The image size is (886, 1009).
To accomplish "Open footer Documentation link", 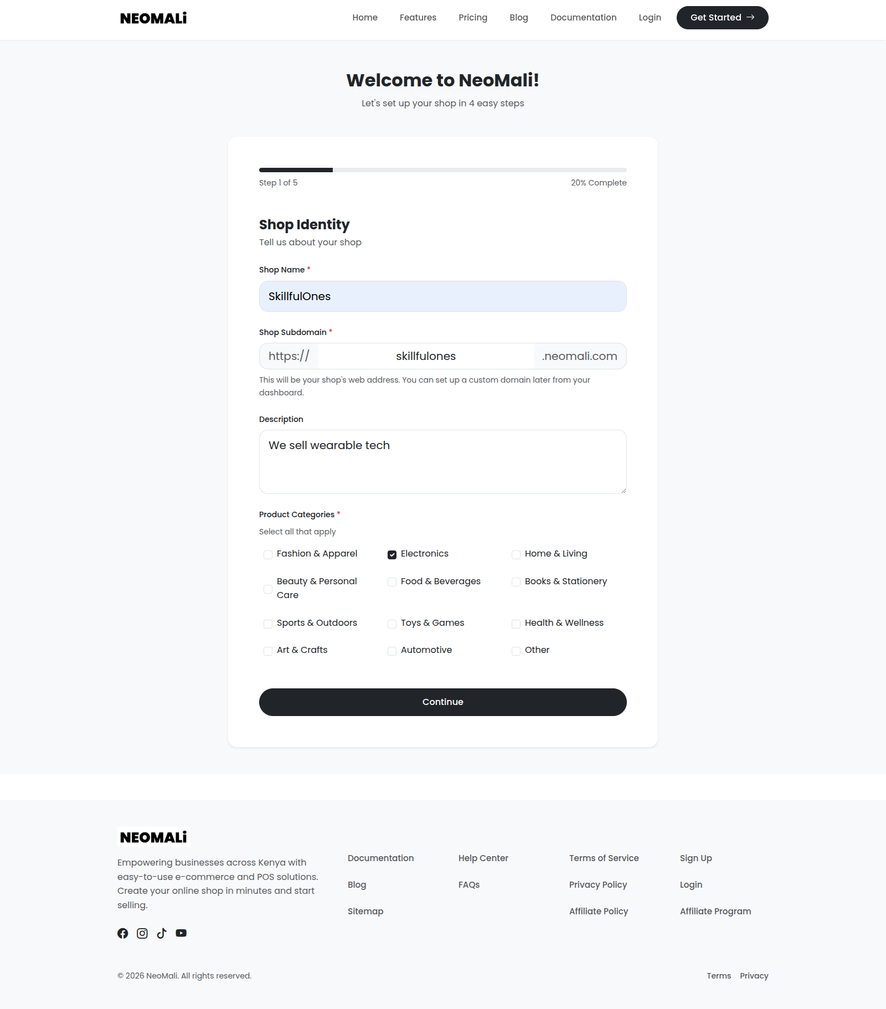I will point(380,858).
